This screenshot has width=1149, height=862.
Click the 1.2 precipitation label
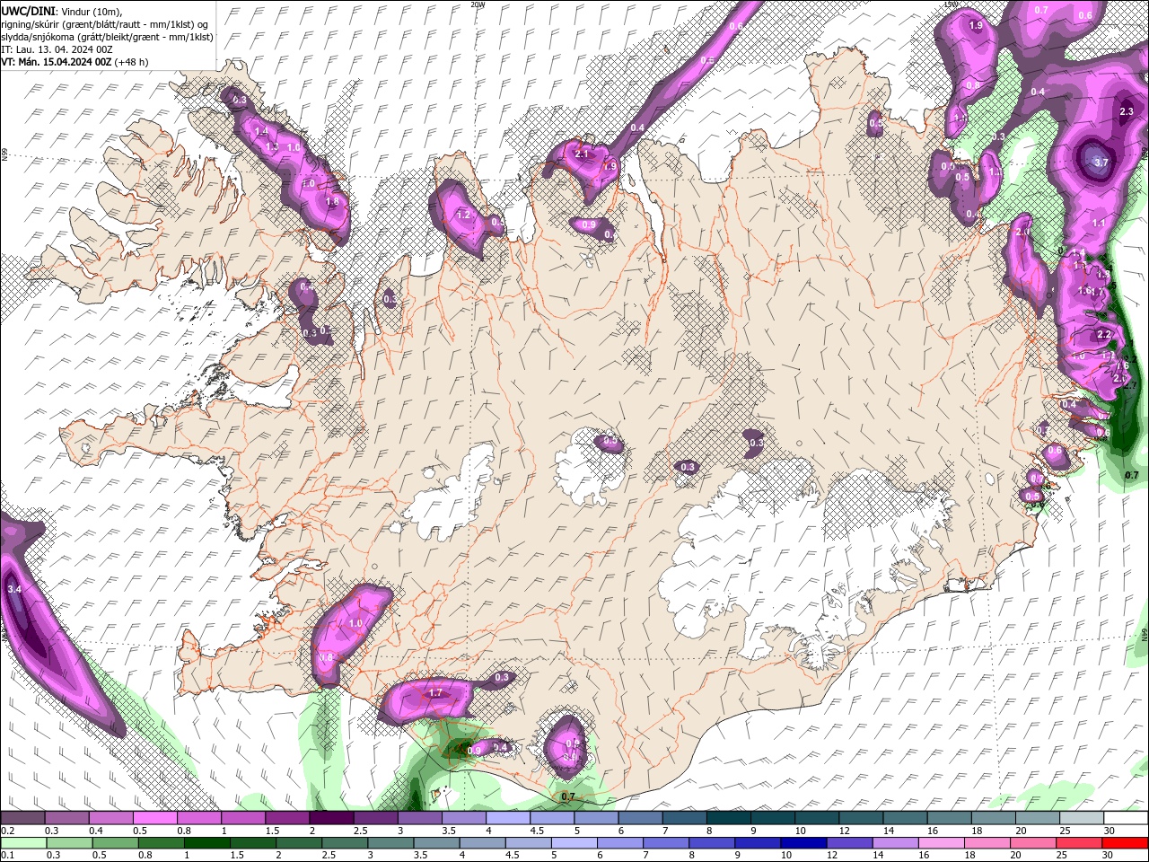tap(464, 215)
